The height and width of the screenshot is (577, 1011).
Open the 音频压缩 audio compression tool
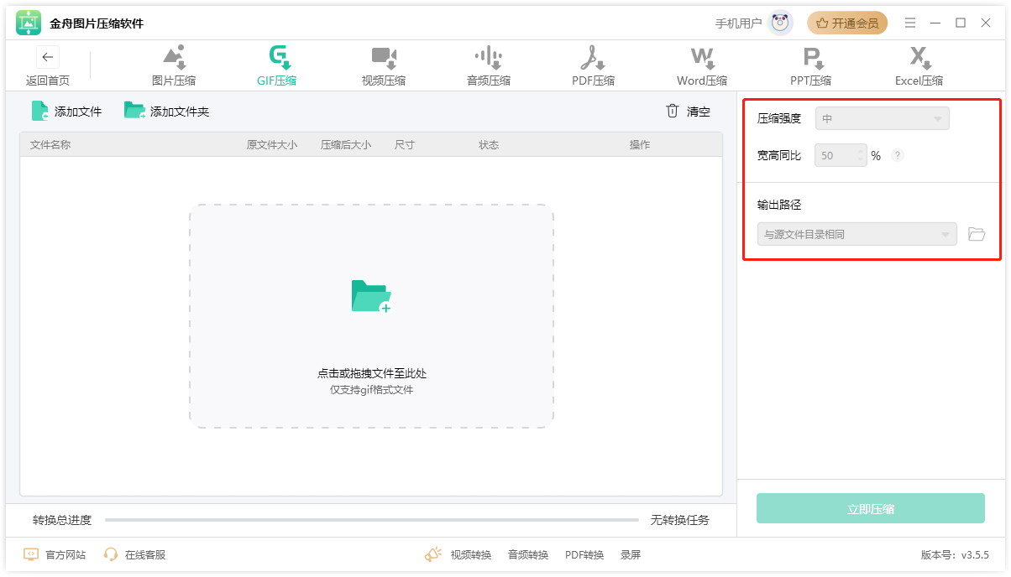coord(488,65)
